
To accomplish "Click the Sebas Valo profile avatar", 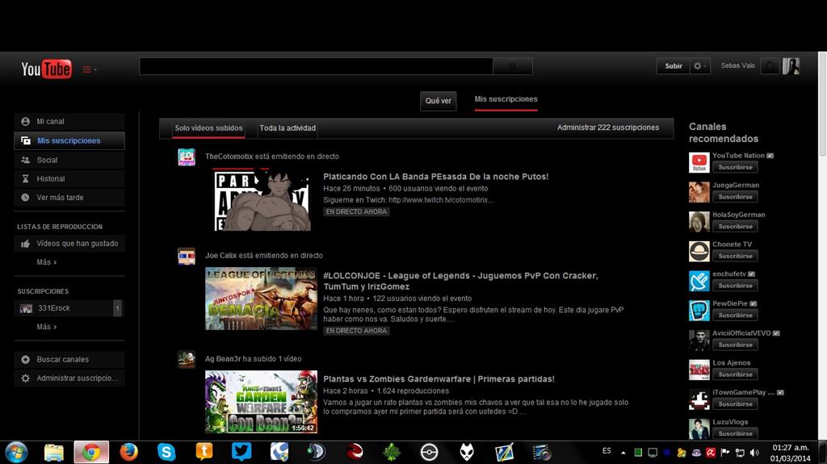I will [x=791, y=66].
